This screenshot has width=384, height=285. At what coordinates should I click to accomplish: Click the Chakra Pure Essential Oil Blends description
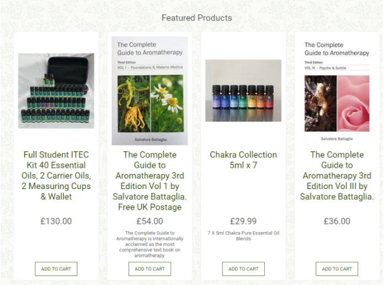[x=243, y=236]
